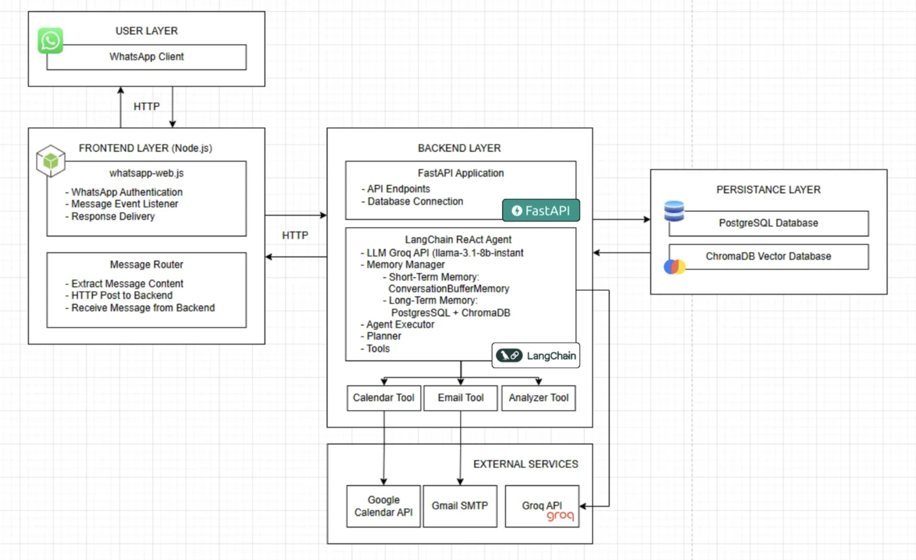Viewport: 916px width, 560px height.
Task: Select the FRONTEND LAYER (Node.js) title
Action: click(x=145, y=148)
